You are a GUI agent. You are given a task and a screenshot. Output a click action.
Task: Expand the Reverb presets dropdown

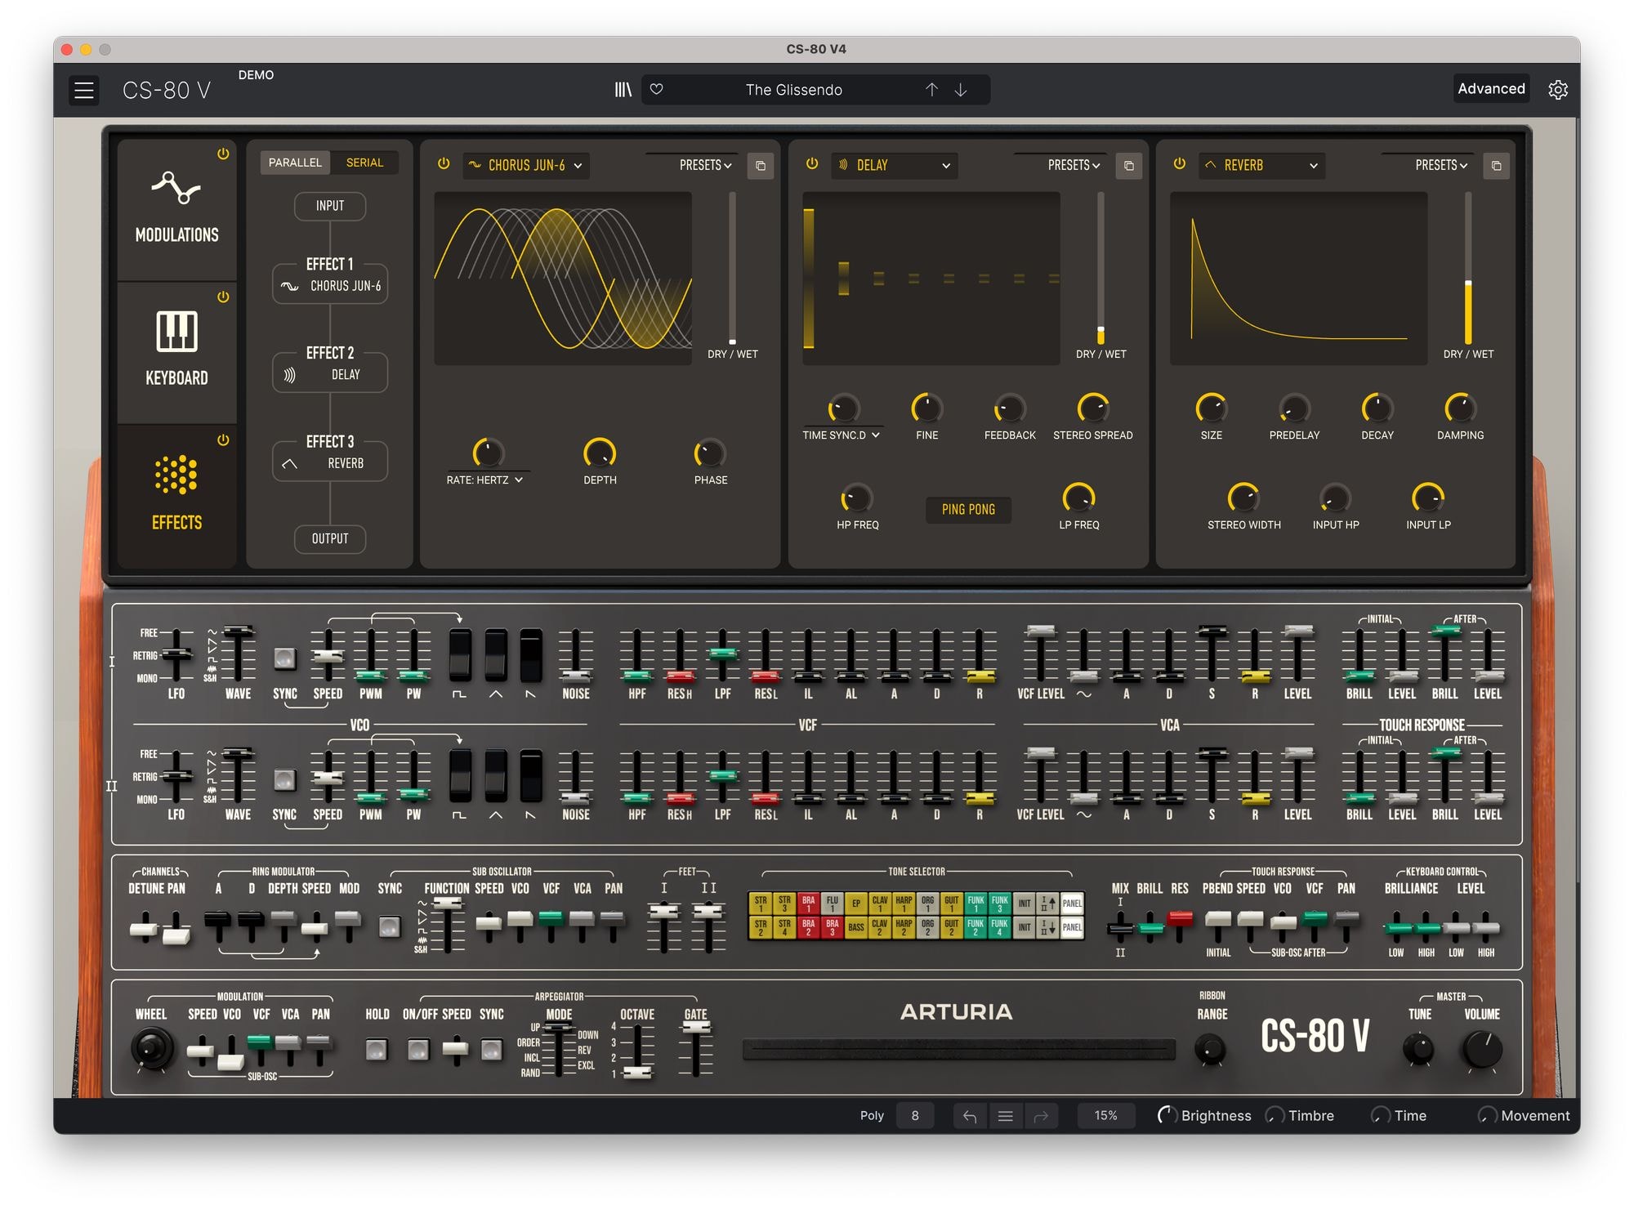[x=1441, y=166]
